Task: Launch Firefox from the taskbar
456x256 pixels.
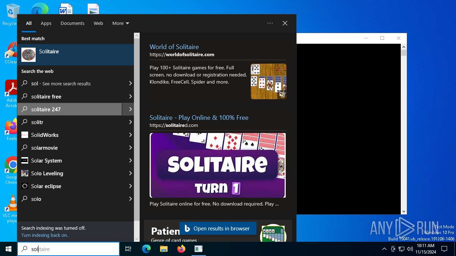Action: tap(181, 249)
